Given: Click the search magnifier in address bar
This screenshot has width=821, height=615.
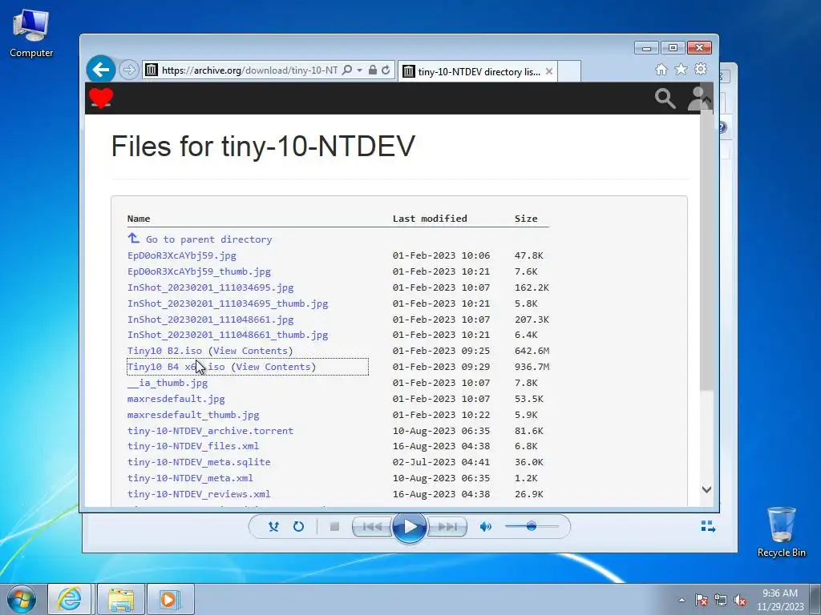Looking at the screenshot, I should point(346,70).
